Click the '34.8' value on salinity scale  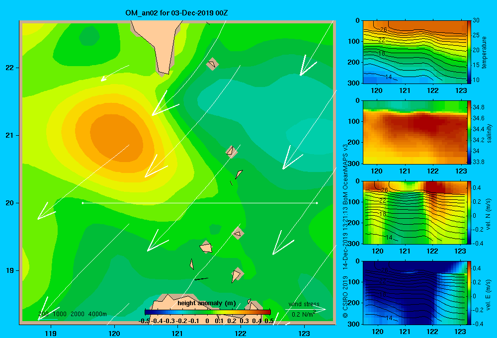[x=478, y=107]
